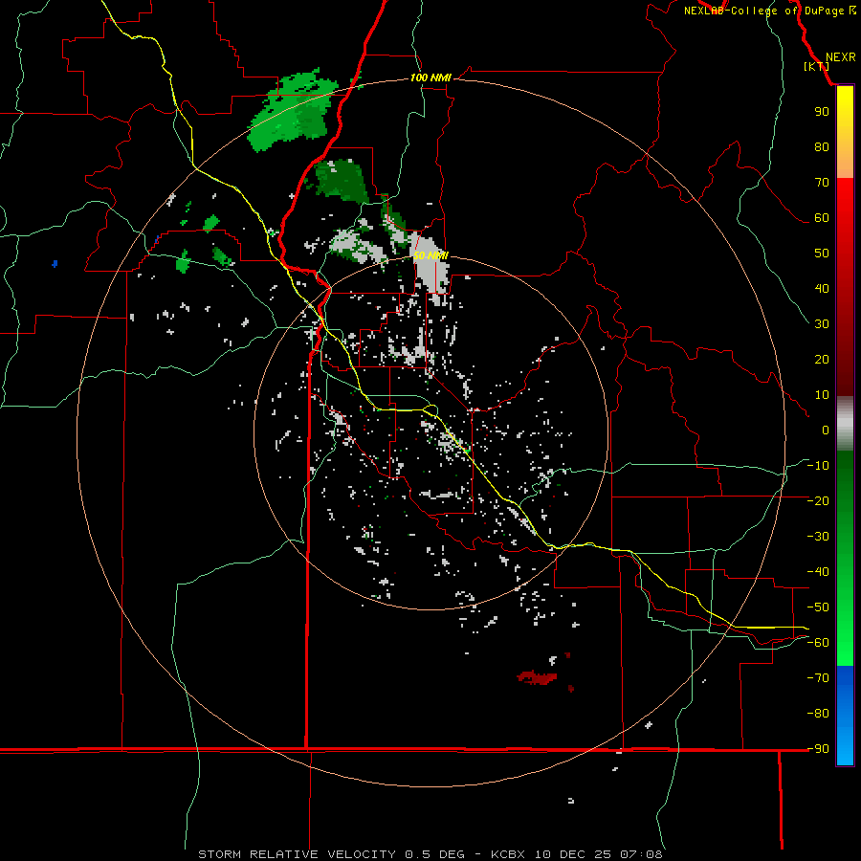The image size is (861, 861).
Task: Click the 100 NMI range ring label
Action: click(430, 77)
